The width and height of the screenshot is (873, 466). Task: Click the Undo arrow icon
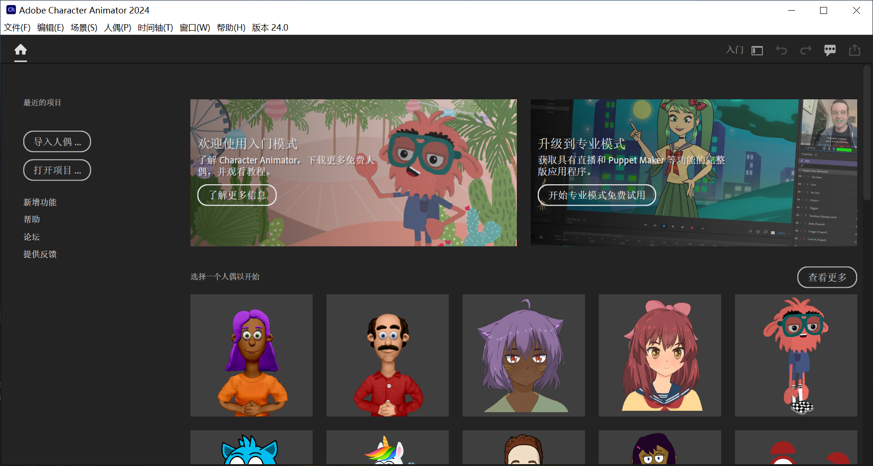[781, 50]
